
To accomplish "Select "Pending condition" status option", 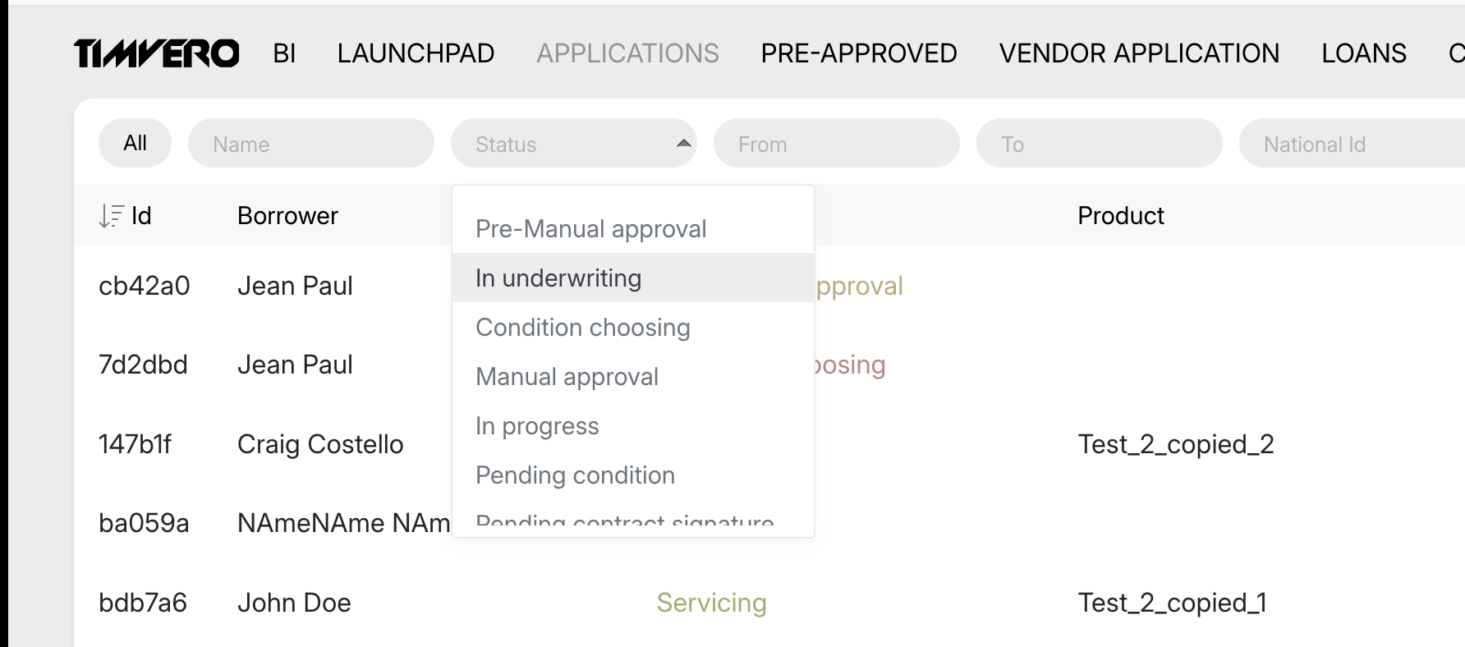I will point(575,475).
